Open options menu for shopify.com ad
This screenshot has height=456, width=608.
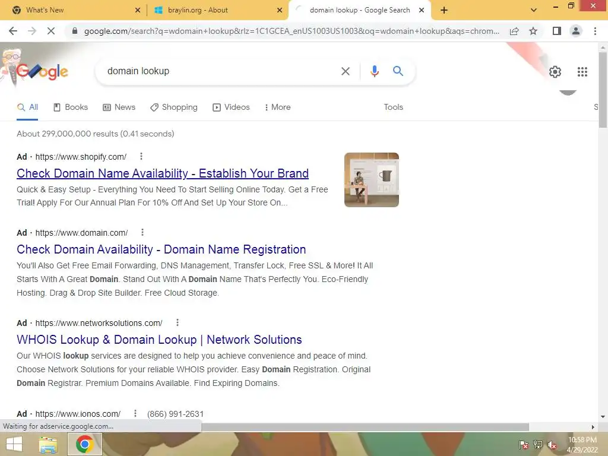point(141,156)
